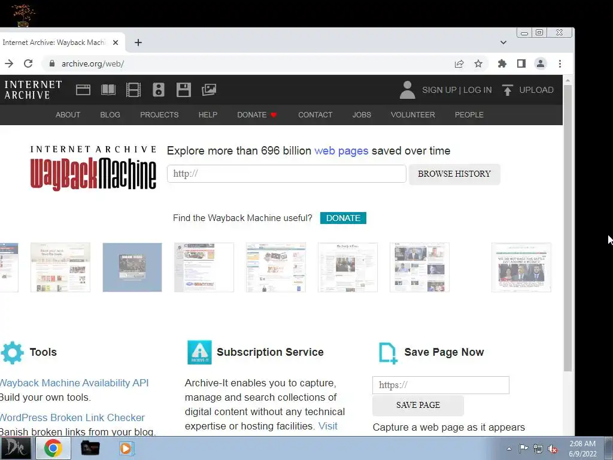Viewport: 613px width, 460px height.
Task: Open the Texts book icon
Action: (x=108, y=90)
